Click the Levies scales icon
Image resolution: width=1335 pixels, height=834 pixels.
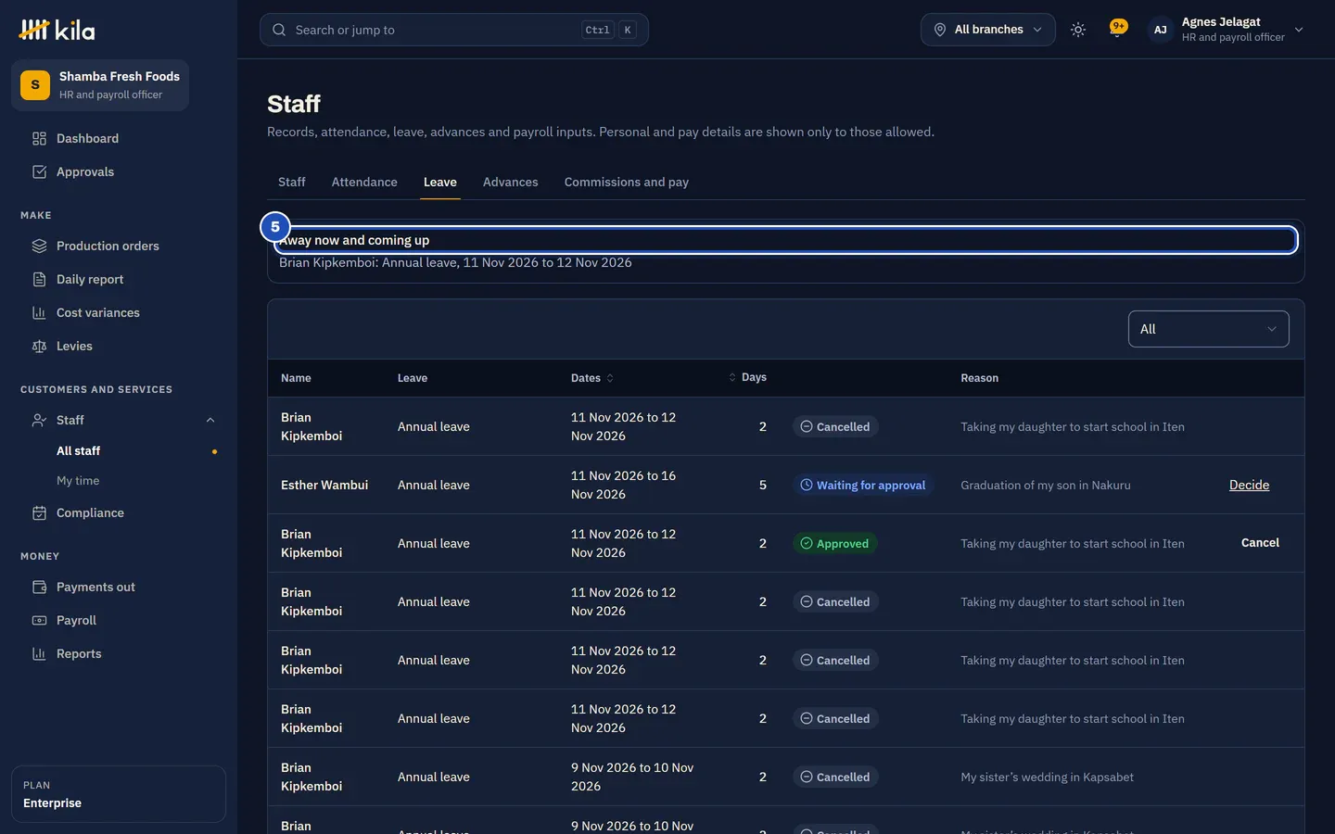pyautogui.click(x=39, y=347)
